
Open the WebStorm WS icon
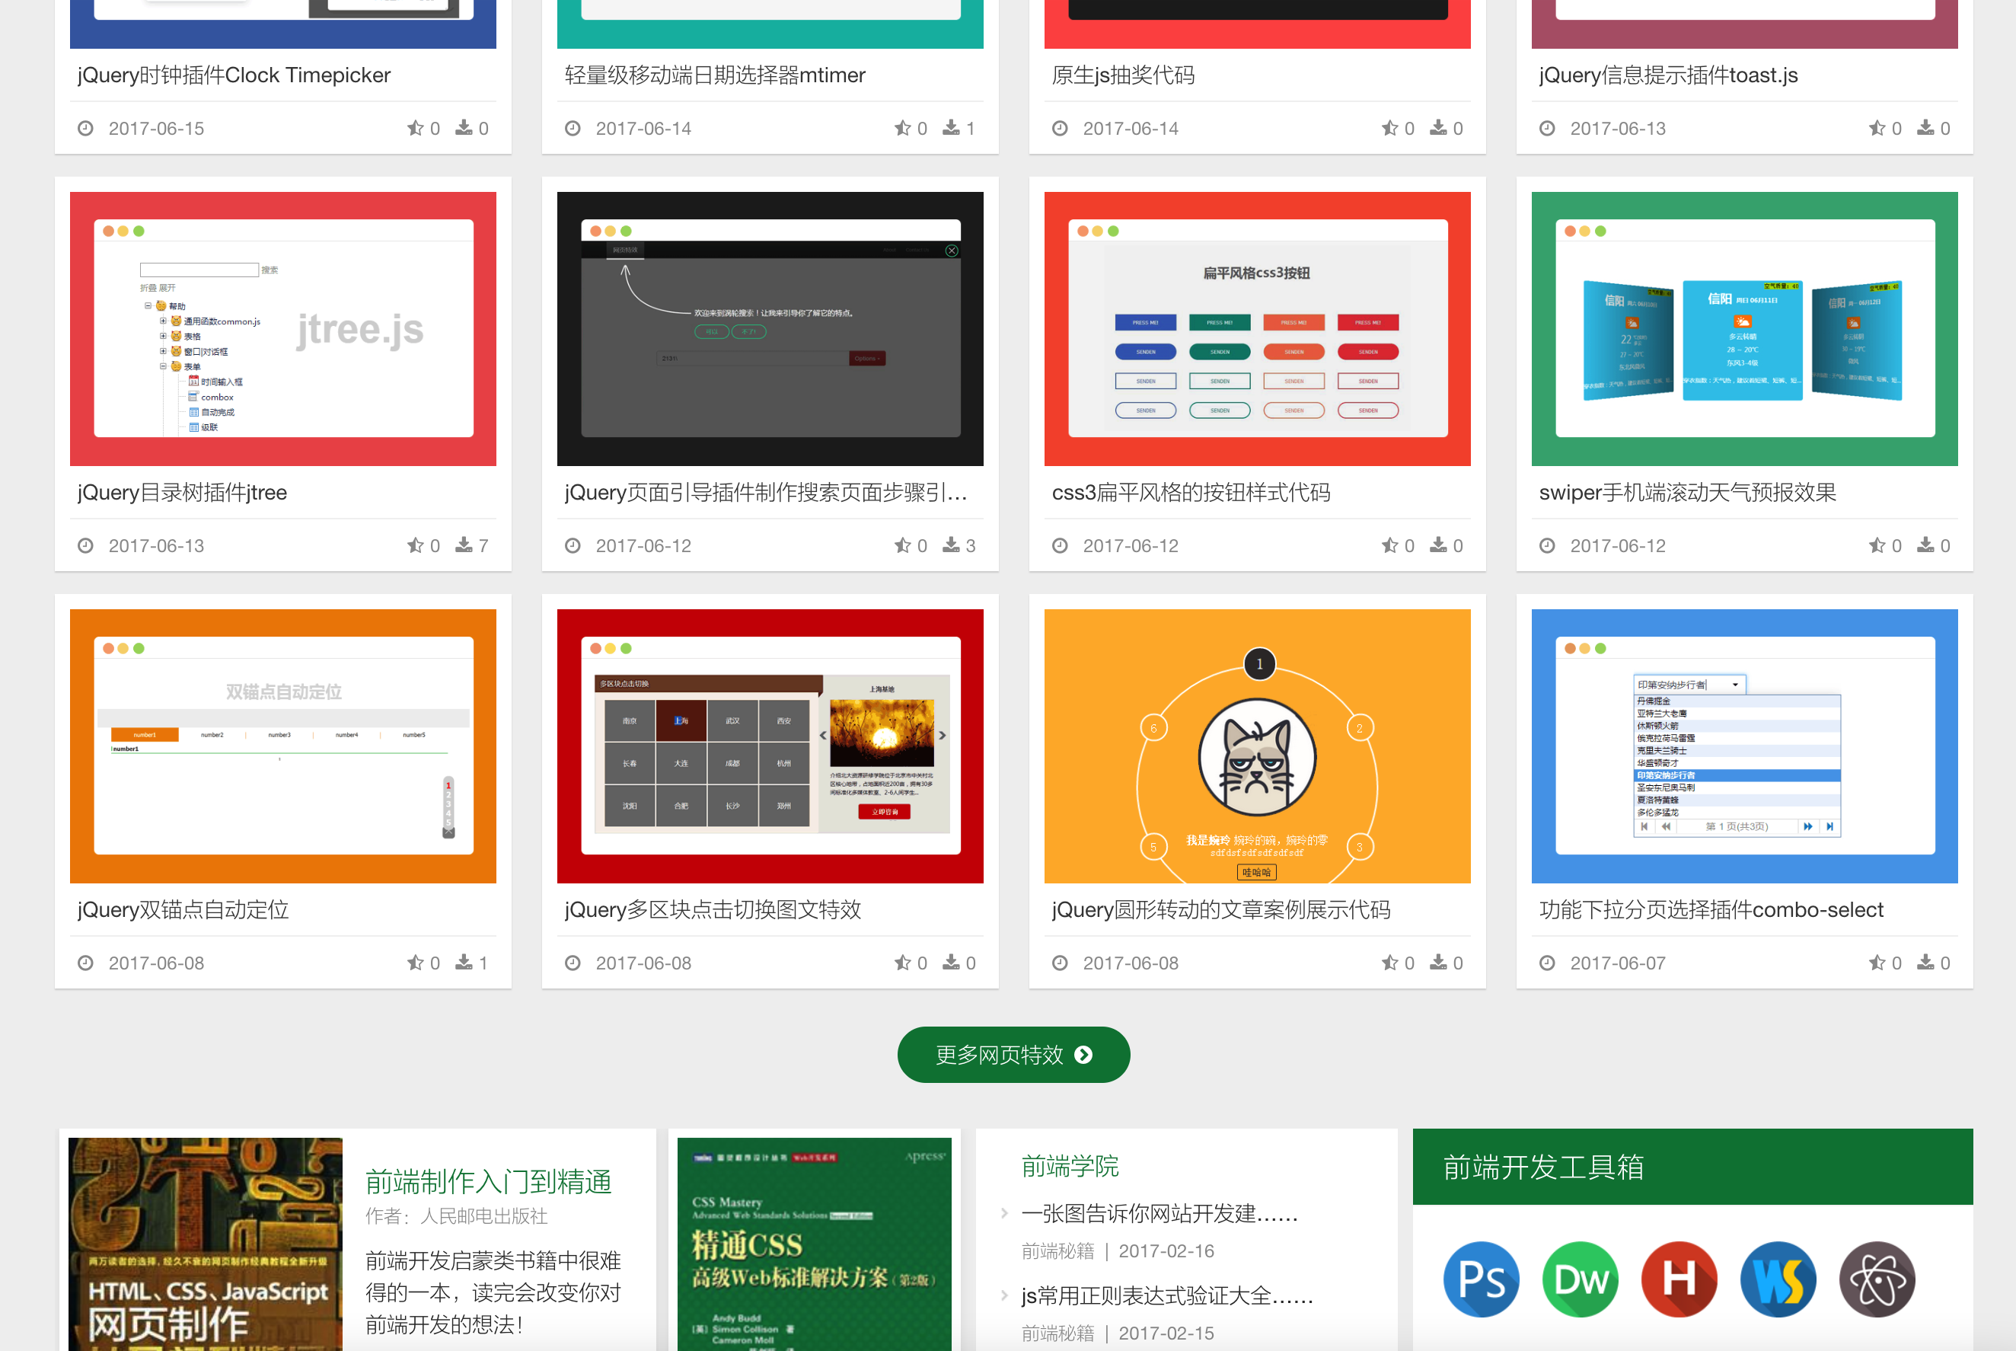(x=1778, y=1279)
